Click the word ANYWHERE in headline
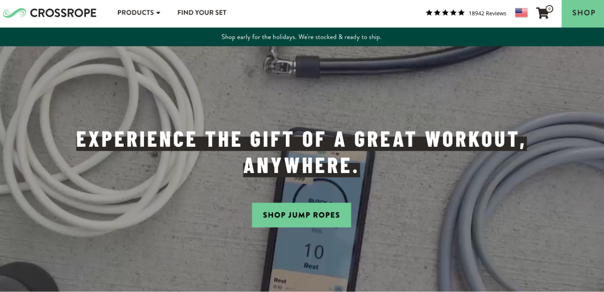 coord(301,165)
